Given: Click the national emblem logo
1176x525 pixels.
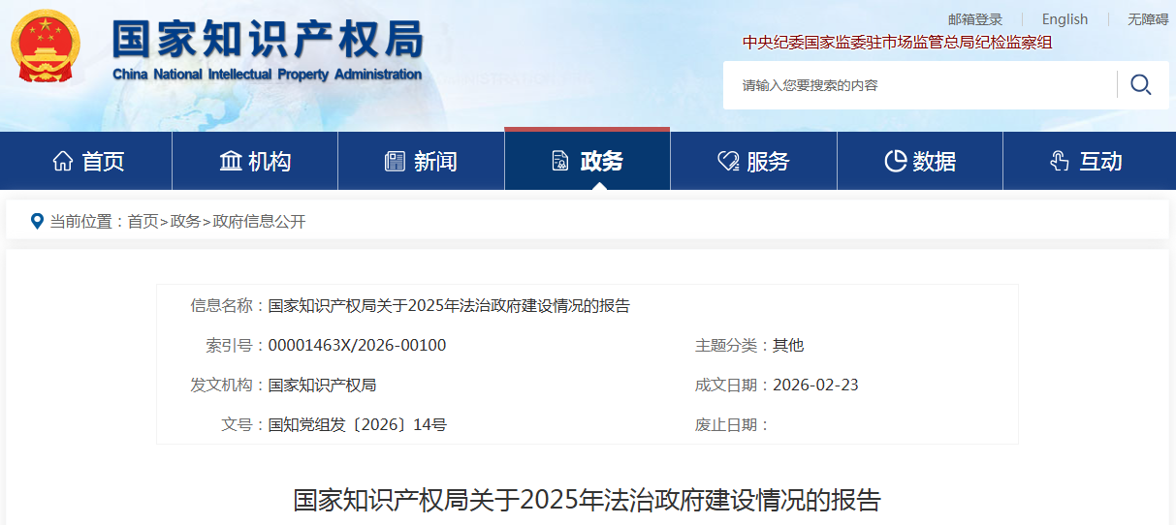Looking at the screenshot, I should click(47, 47).
